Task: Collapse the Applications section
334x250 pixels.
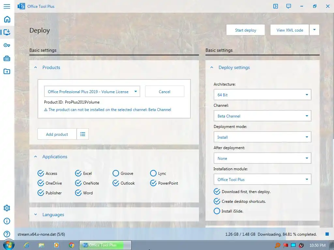Action: [x=36, y=157]
